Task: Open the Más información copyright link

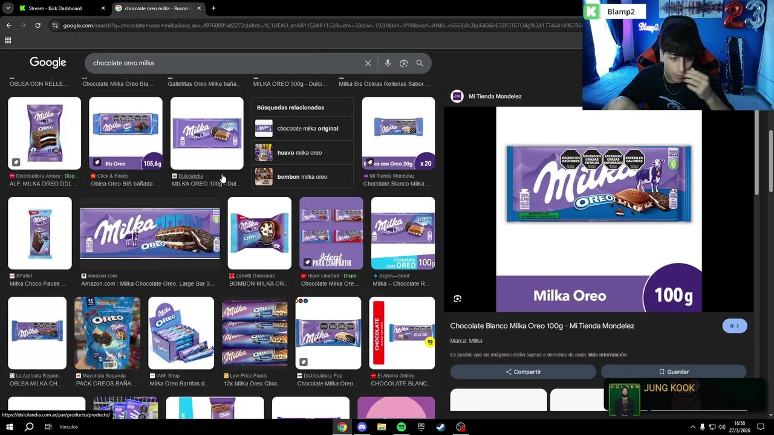Action: click(608, 355)
